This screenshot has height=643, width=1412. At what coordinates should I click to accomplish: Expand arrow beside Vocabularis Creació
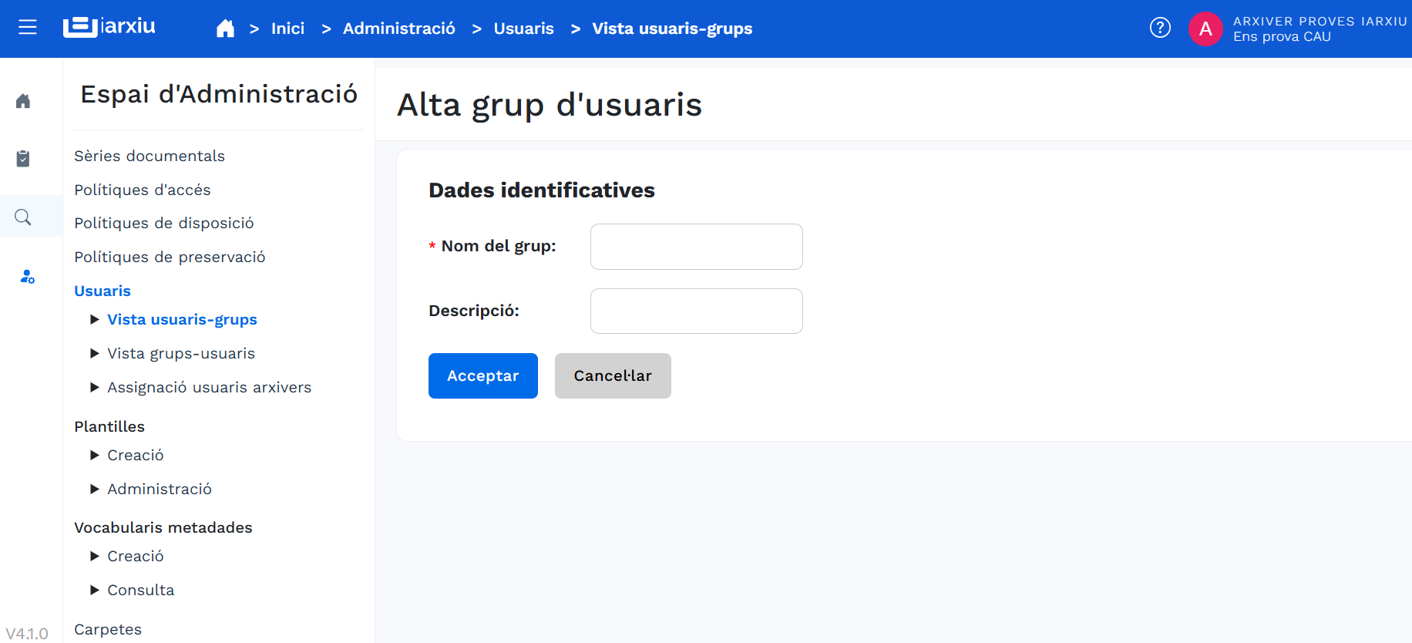[x=95, y=556]
